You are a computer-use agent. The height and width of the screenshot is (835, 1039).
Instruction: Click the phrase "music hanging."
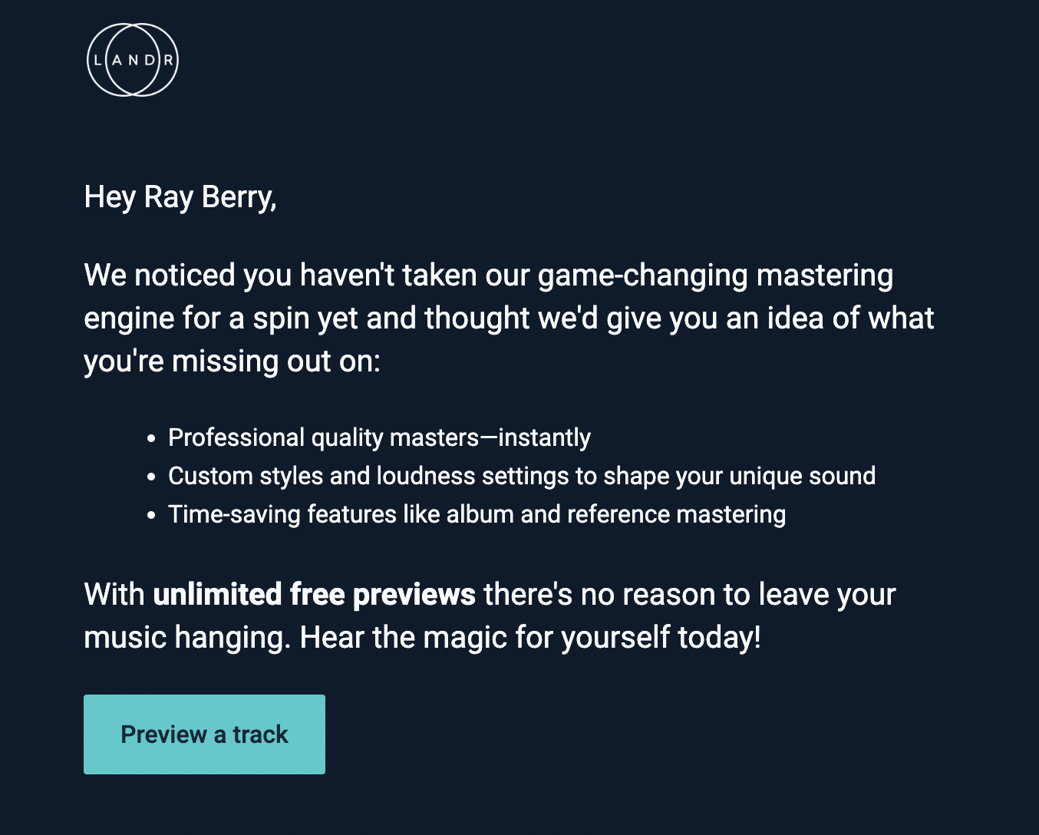187,638
